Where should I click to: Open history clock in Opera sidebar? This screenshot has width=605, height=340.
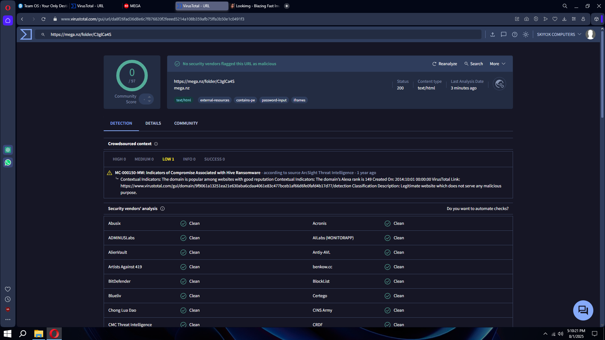[x=8, y=299]
